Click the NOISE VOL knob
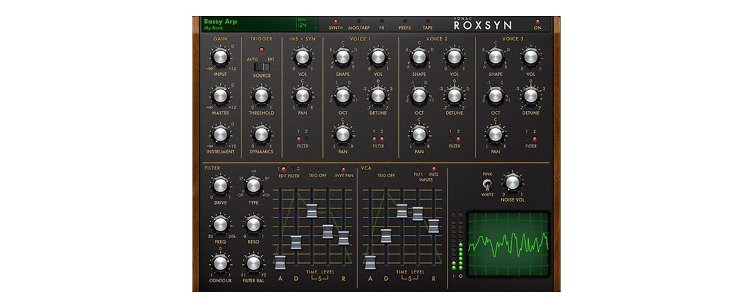 [512, 182]
